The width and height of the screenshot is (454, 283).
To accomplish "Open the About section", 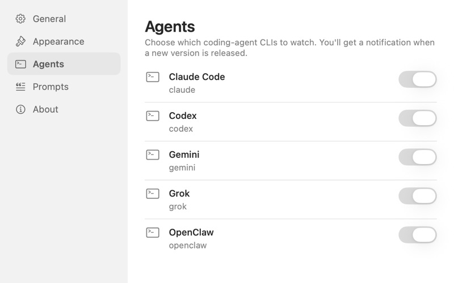I will click(64, 109).
